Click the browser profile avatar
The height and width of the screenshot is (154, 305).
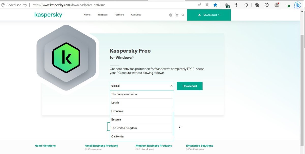click(x=277, y=5)
